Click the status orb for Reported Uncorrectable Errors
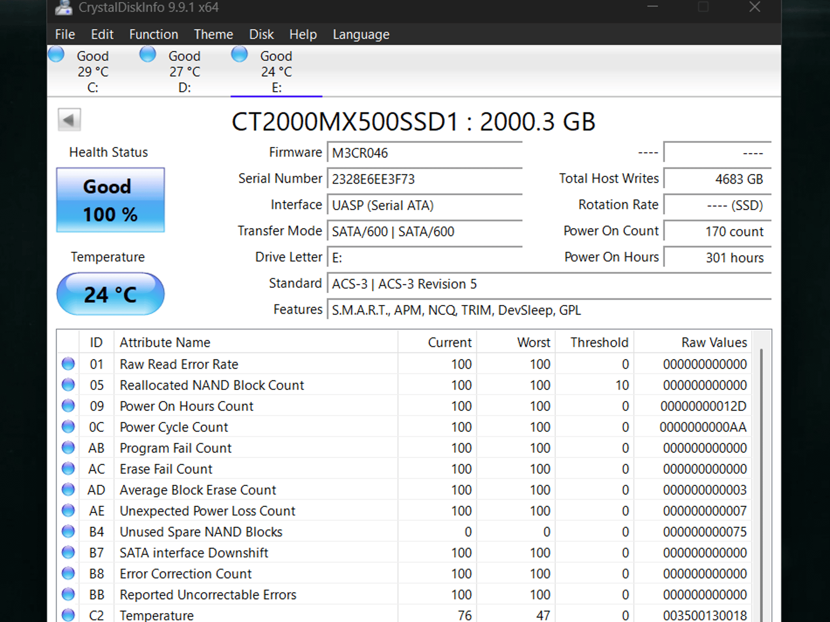This screenshot has width=830, height=622. 68,594
